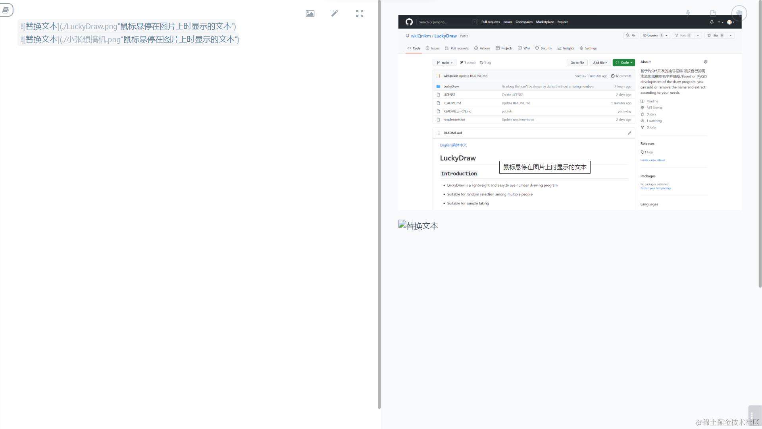This screenshot has width=762, height=429.
Task: Click the magic wand format icon
Action: (335, 14)
